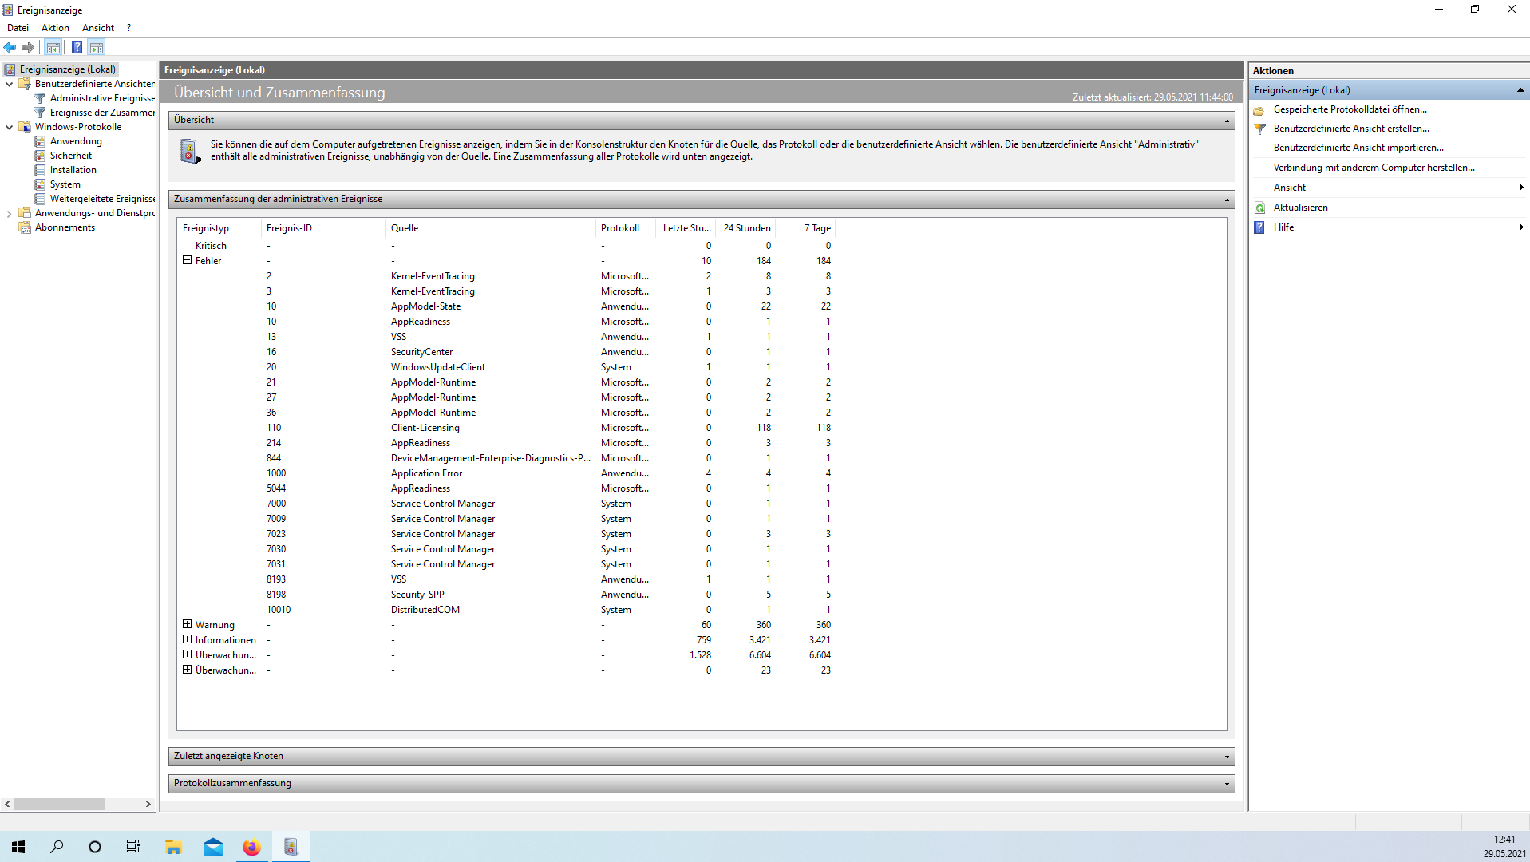Open Hilfe submenu in Aktionen pane
The image size is (1530, 862).
click(1389, 227)
